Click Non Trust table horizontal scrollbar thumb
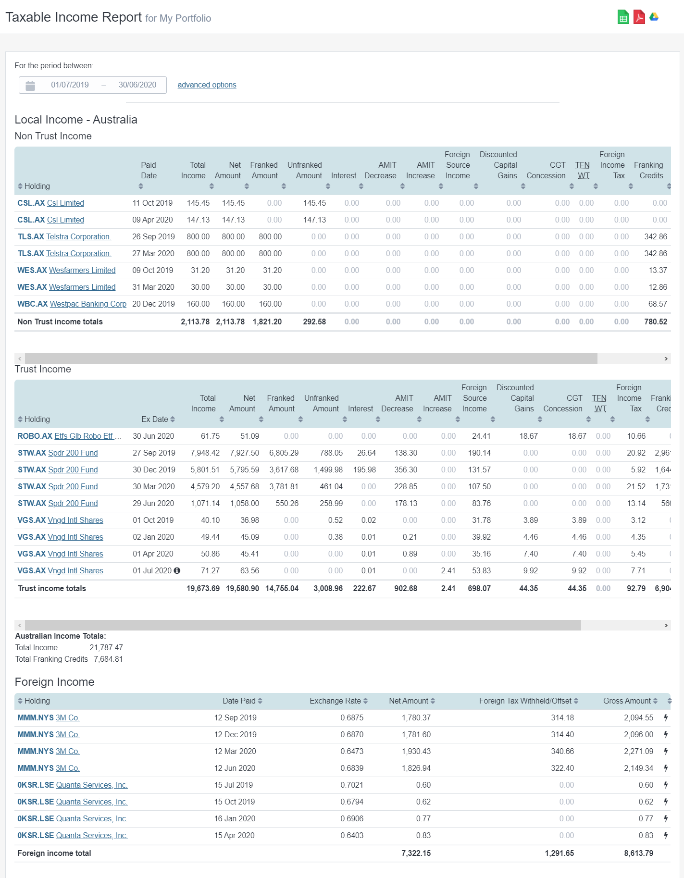This screenshot has height=878, width=684. [311, 359]
